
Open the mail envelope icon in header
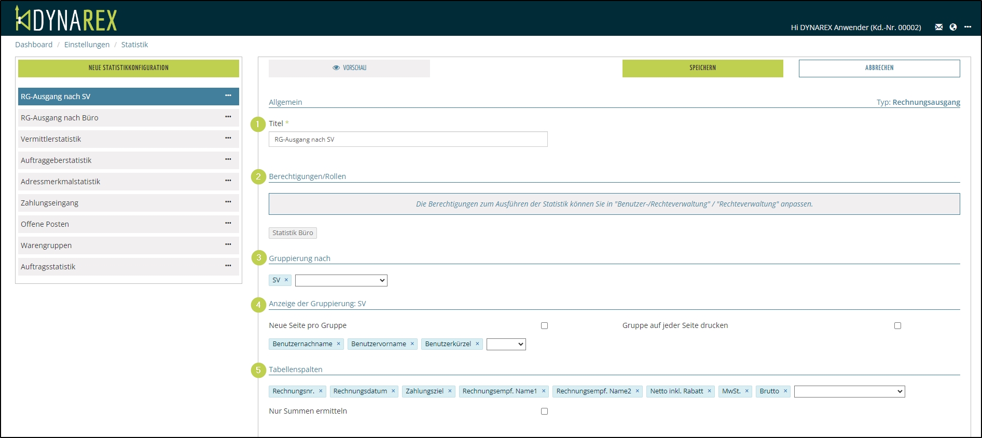pyautogui.click(x=938, y=27)
